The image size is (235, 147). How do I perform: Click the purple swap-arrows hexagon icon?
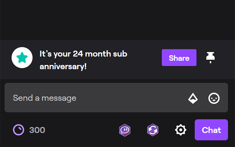[x=153, y=130]
